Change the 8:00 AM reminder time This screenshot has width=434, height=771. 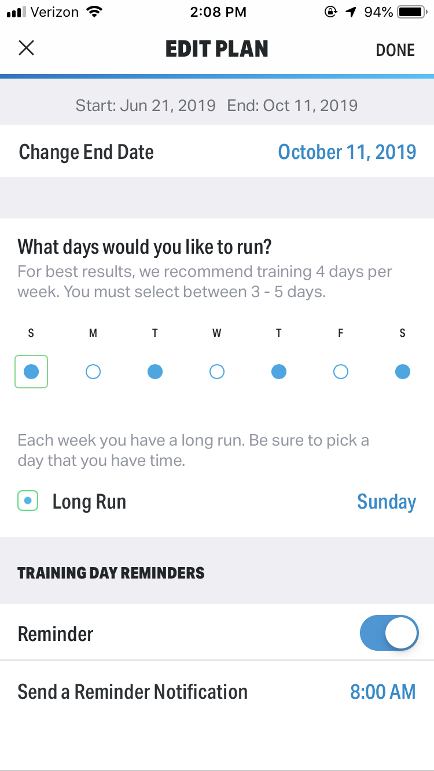pyautogui.click(x=383, y=692)
